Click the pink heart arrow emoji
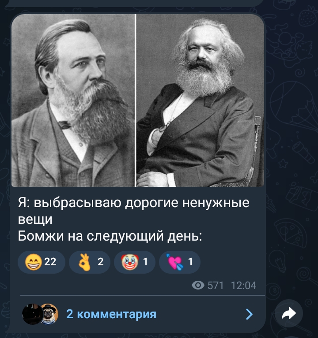Image resolution: width=318 pixels, height=338 pixels. click(174, 262)
